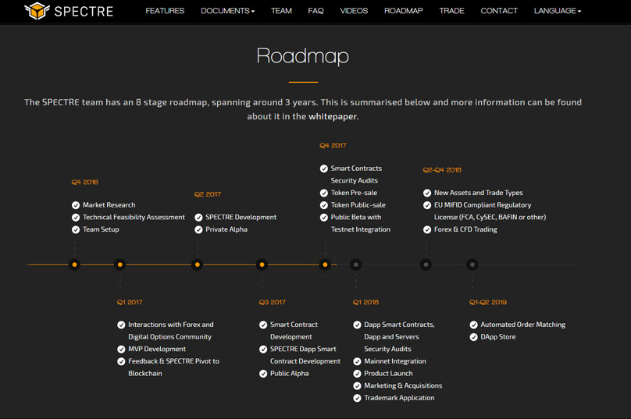Select the Q2-Q4 2018 timeline dot
This screenshot has width=631, height=419.
coord(426,265)
